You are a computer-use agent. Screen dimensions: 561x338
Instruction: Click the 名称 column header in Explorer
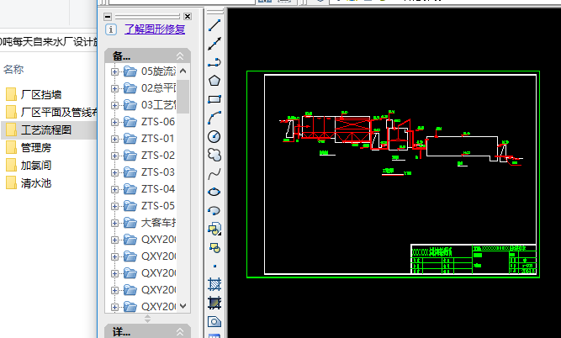coord(13,69)
